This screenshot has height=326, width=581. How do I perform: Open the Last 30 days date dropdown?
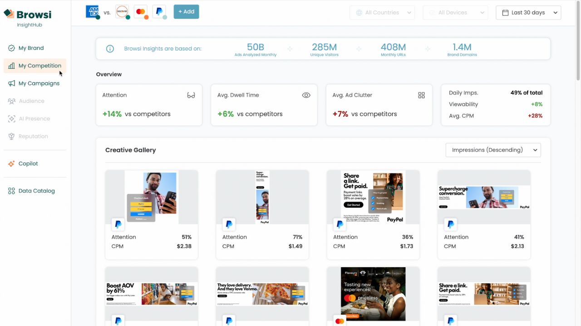coord(528,13)
